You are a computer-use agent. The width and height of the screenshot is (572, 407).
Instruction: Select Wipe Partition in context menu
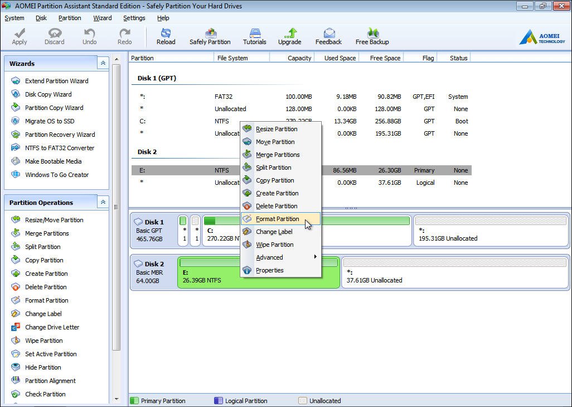[x=274, y=245]
